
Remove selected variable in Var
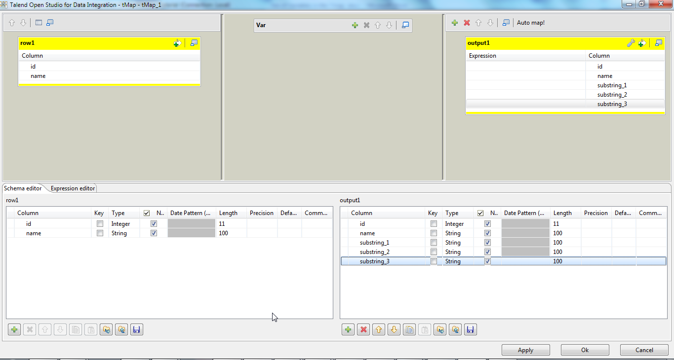(366, 25)
